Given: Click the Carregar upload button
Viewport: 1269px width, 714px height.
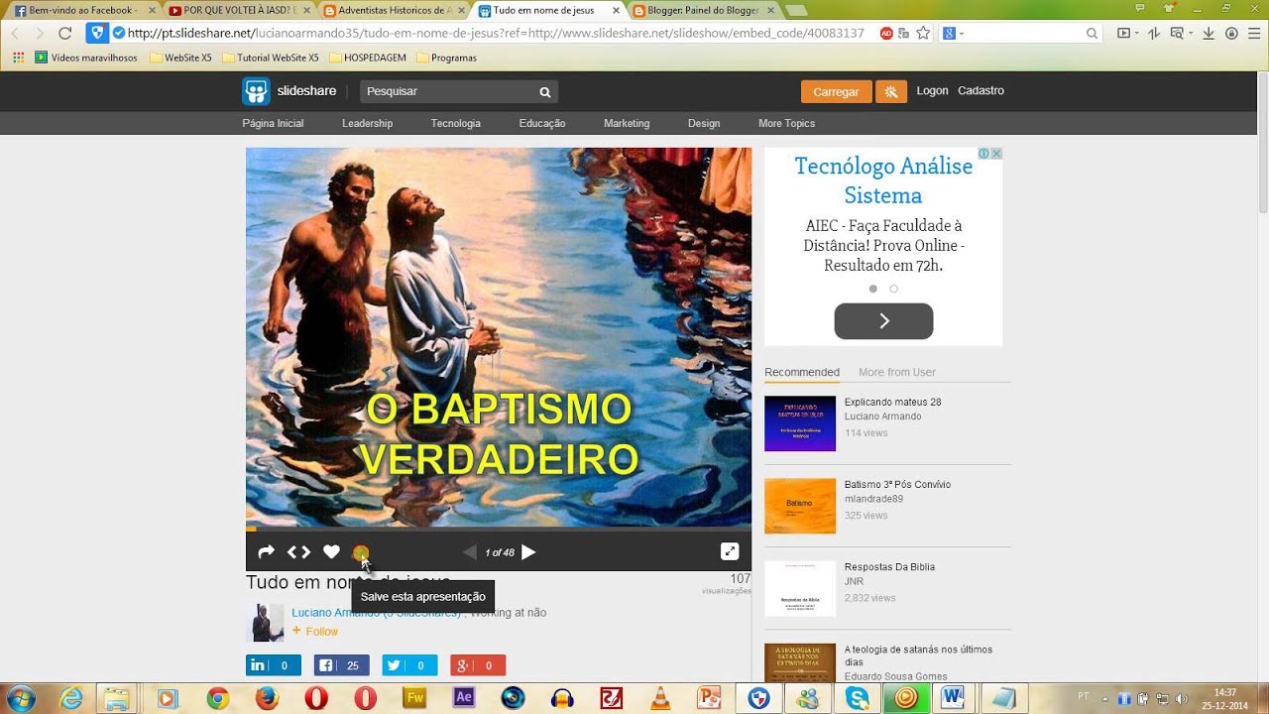Looking at the screenshot, I should tap(836, 91).
